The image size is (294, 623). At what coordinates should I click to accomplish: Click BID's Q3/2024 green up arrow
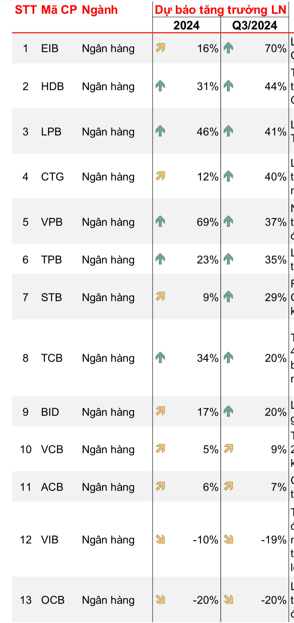pos(228,411)
